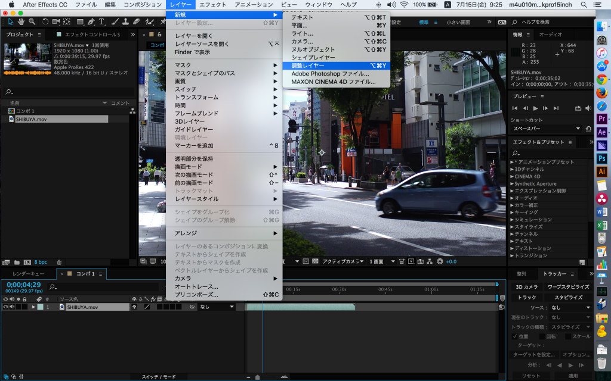The width and height of the screenshot is (611, 381).
Task: Expand the SHIBUYA.mov layer twirl arrow
Action: (x=33, y=307)
